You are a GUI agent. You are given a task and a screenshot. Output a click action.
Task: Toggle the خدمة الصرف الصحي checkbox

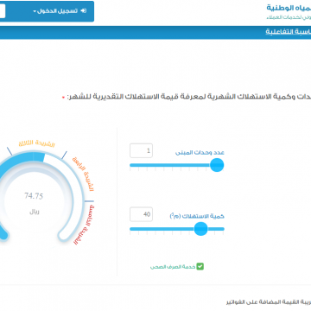tap(200, 267)
